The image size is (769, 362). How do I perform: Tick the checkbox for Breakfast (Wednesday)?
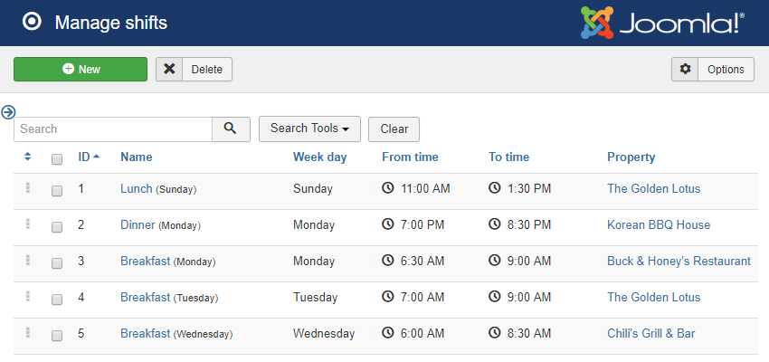(57, 336)
